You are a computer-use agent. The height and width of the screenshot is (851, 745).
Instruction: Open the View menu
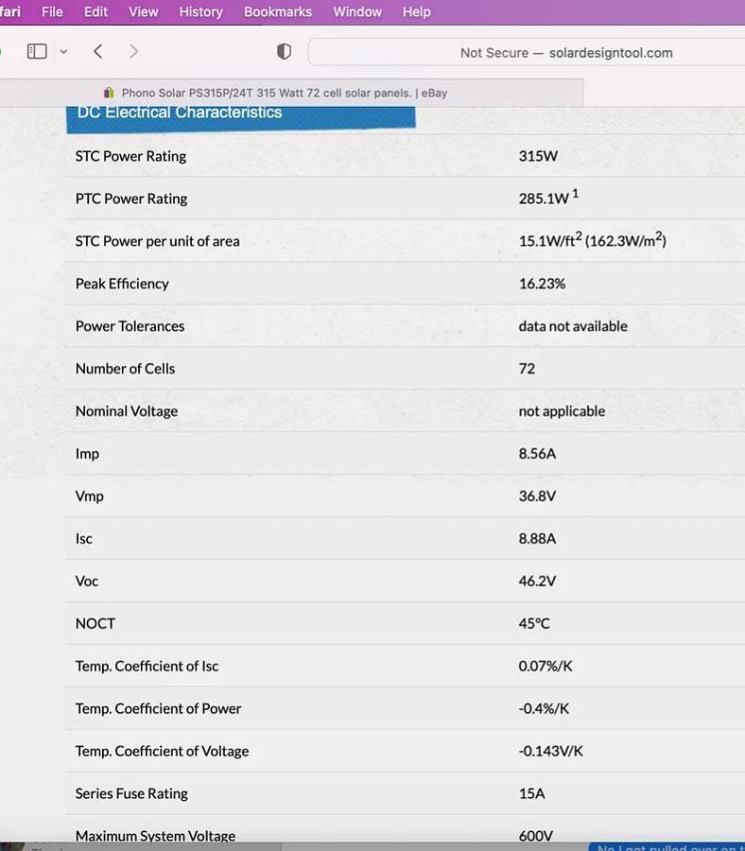[143, 11]
